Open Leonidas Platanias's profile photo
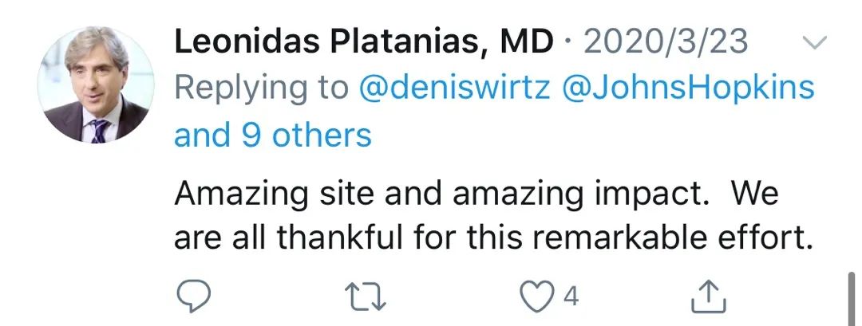Screen dimensions: 862x326 coord(96,84)
